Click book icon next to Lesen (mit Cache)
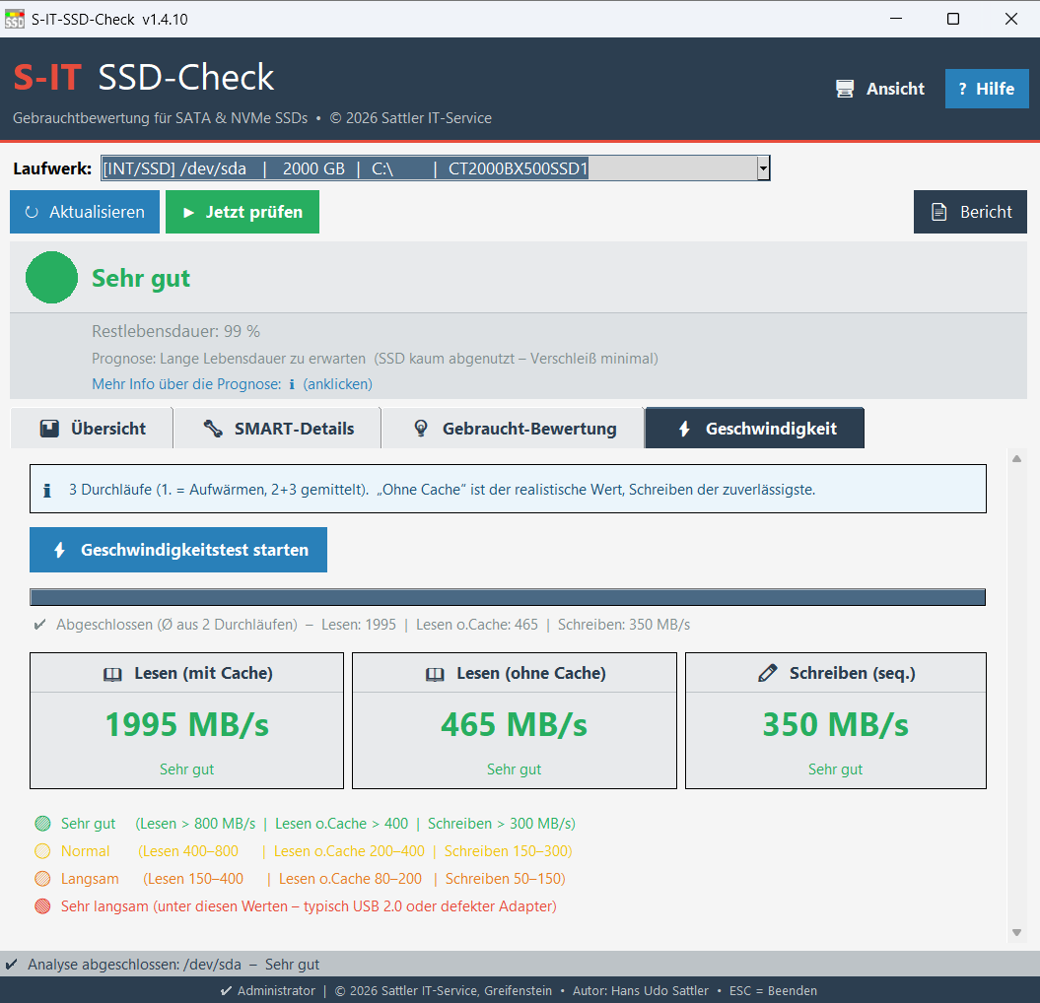The image size is (1040, 1003). click(x=112, y=674)
